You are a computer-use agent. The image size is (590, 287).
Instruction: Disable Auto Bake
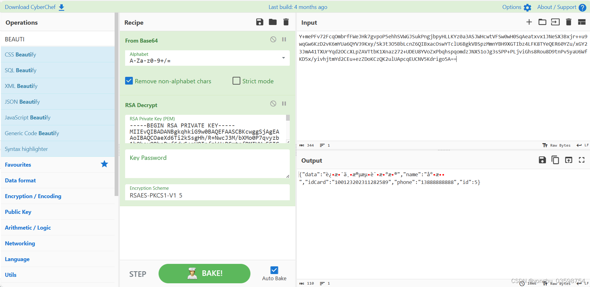[274, 270]
